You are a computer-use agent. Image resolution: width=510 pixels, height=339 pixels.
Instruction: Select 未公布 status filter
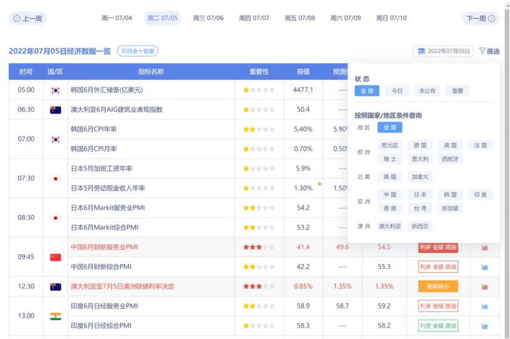427,91
